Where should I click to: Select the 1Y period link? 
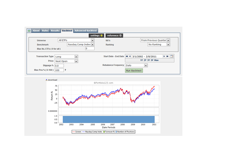coord(141,60)
